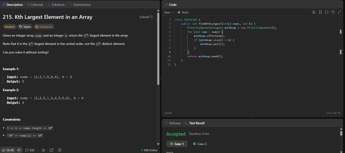The image size is (345, 153).
Task: Click the return minHeap.peek() line
Action: [205, 56]
